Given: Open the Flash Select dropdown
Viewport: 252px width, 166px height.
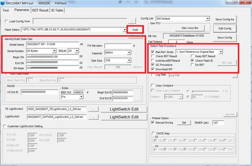Looking at the screenshot, I should coord(125,30).
